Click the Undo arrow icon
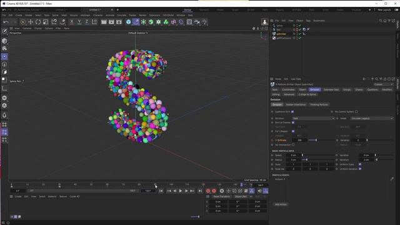Viewport: 400px width, 225px height. click(x=6, y=22)
